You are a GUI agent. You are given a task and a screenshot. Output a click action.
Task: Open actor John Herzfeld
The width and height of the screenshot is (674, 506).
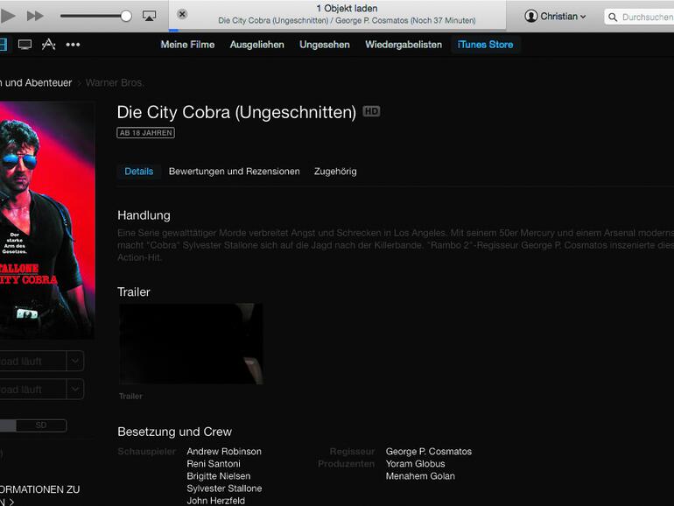[216, 501]
